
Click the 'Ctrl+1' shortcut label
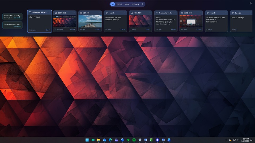48,30
